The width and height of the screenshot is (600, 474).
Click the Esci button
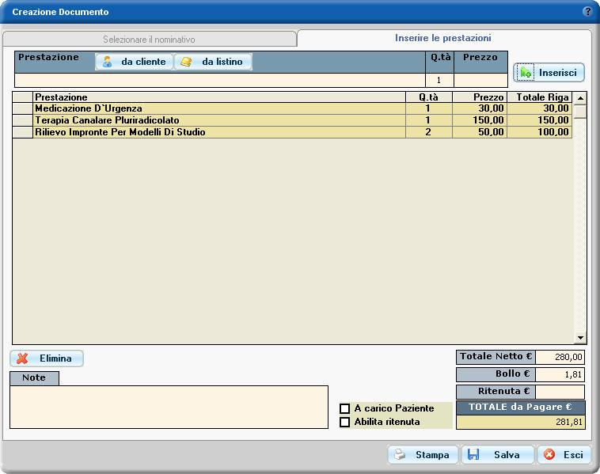[x=564, y=455]
